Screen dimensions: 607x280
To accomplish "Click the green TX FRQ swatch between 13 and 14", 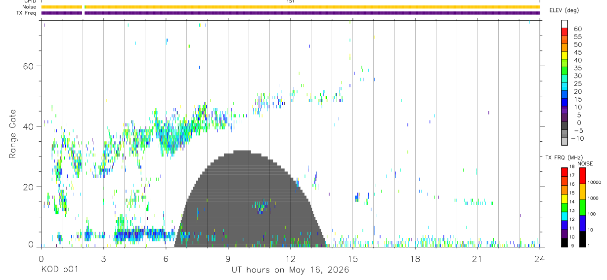I will pos(564,207).
